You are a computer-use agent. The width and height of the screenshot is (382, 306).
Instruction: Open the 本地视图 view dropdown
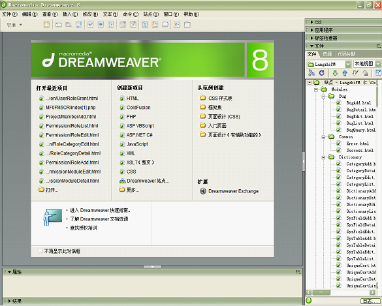click(377, 64)
